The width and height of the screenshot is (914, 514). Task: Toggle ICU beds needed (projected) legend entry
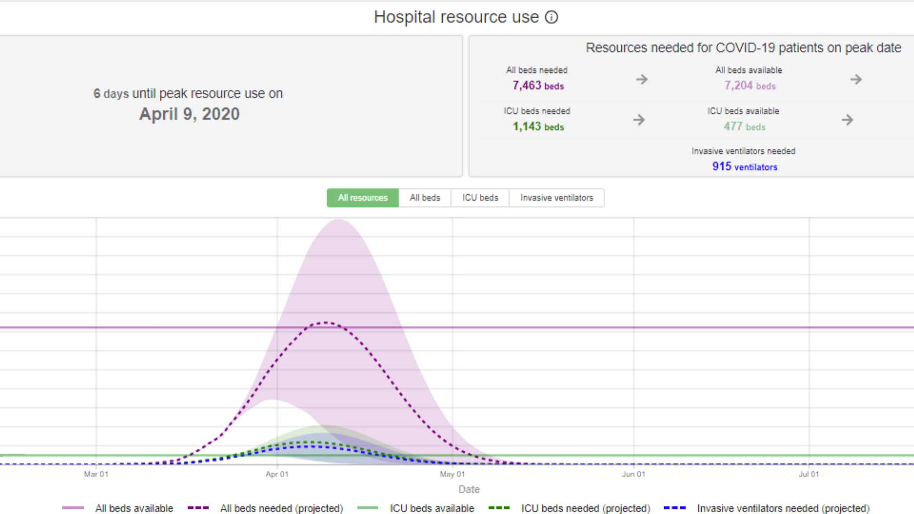[585, 508]
